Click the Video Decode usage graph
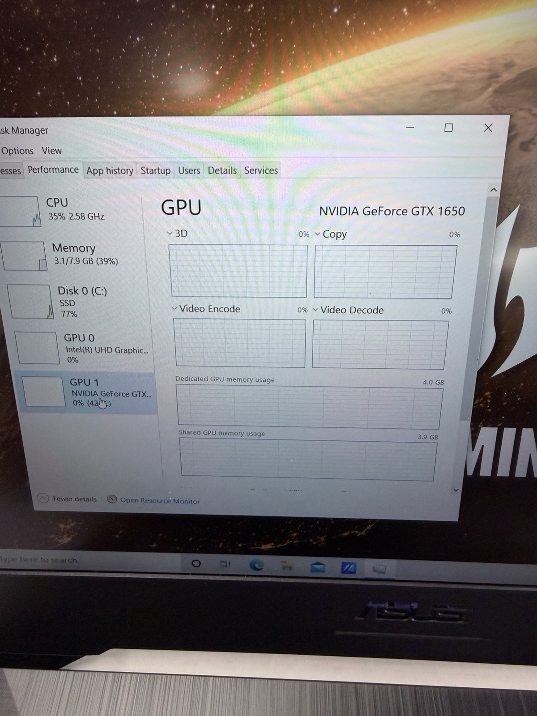The width and height of the screenshot is (537, 716). click(x=380, y=344)
